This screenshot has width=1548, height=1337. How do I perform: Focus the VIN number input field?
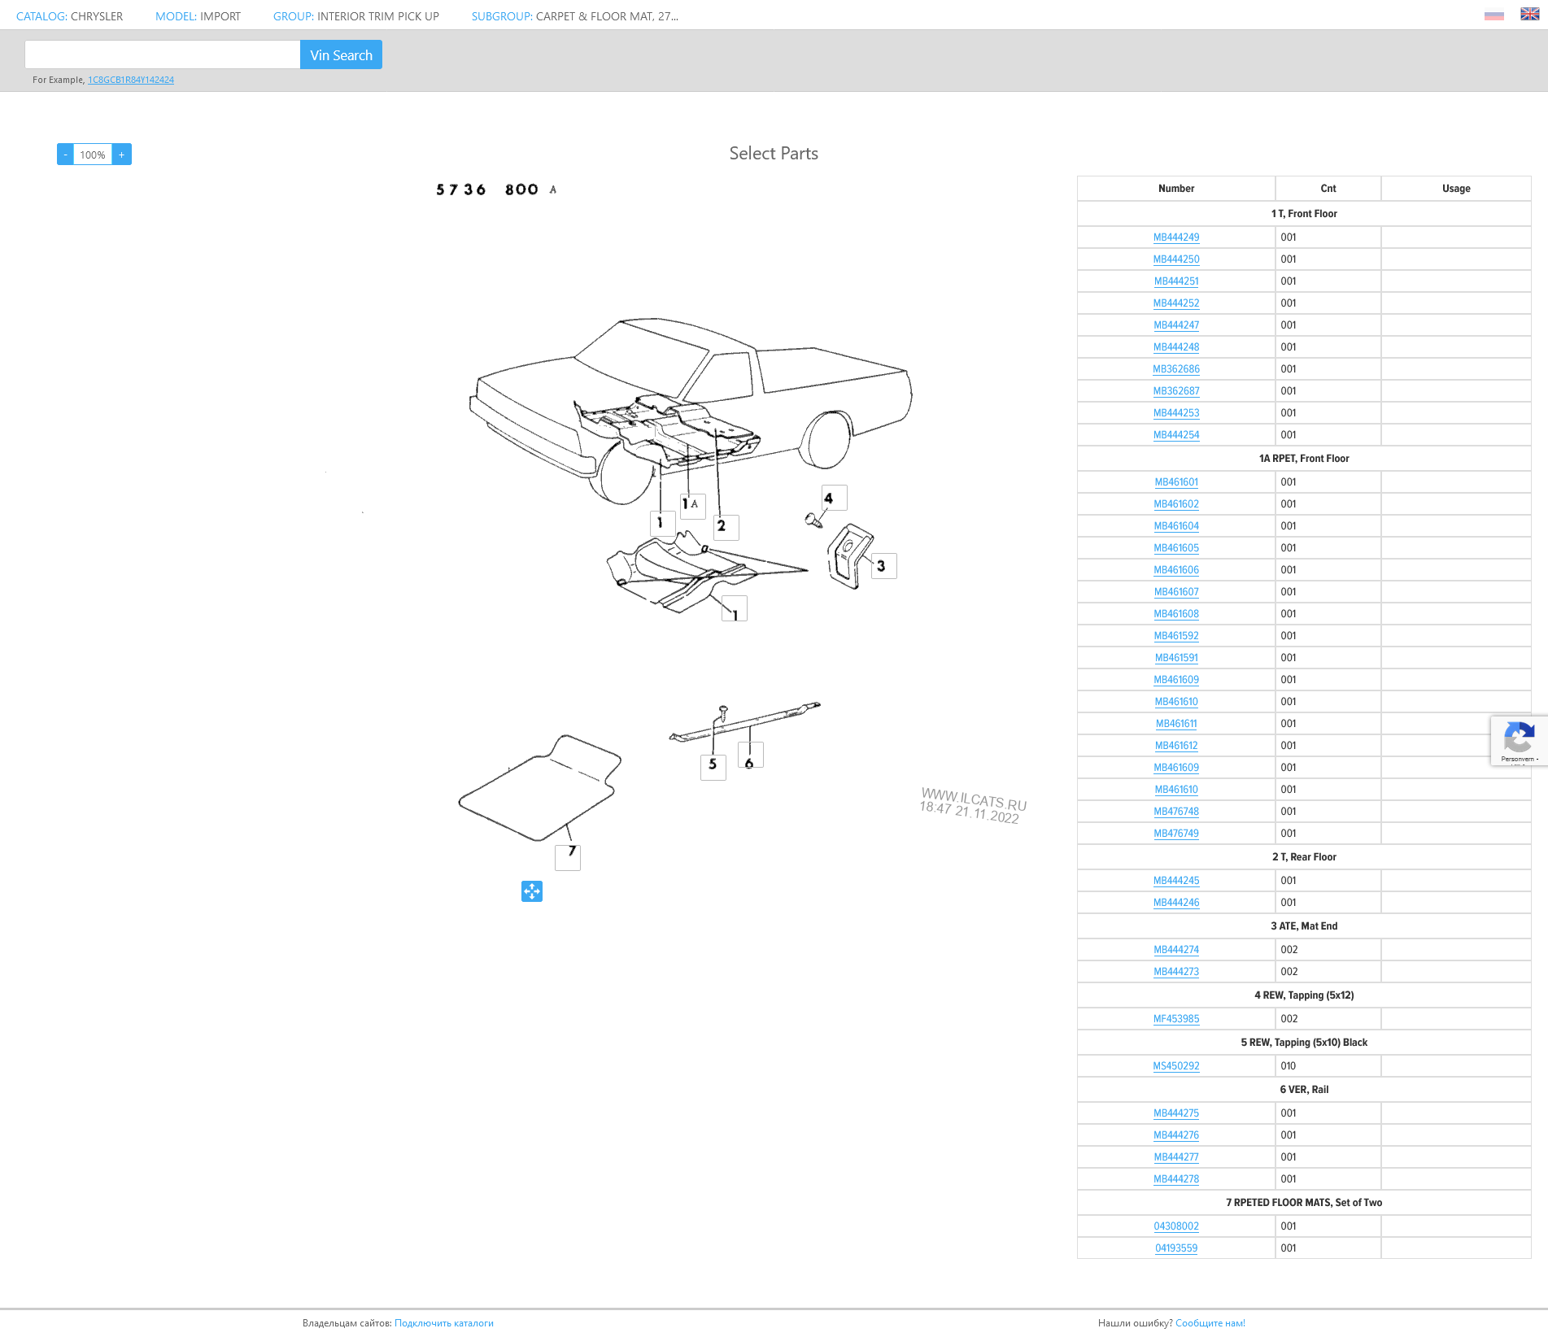(x=163, y=55)
